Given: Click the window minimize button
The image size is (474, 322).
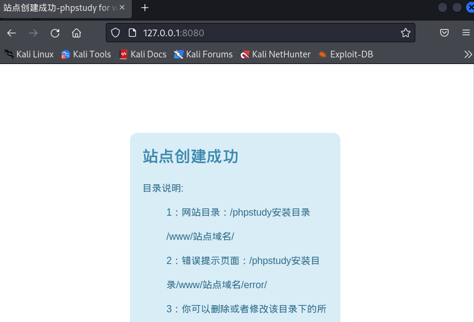Looking at the screenshot, I should click(x=443, y=7).
